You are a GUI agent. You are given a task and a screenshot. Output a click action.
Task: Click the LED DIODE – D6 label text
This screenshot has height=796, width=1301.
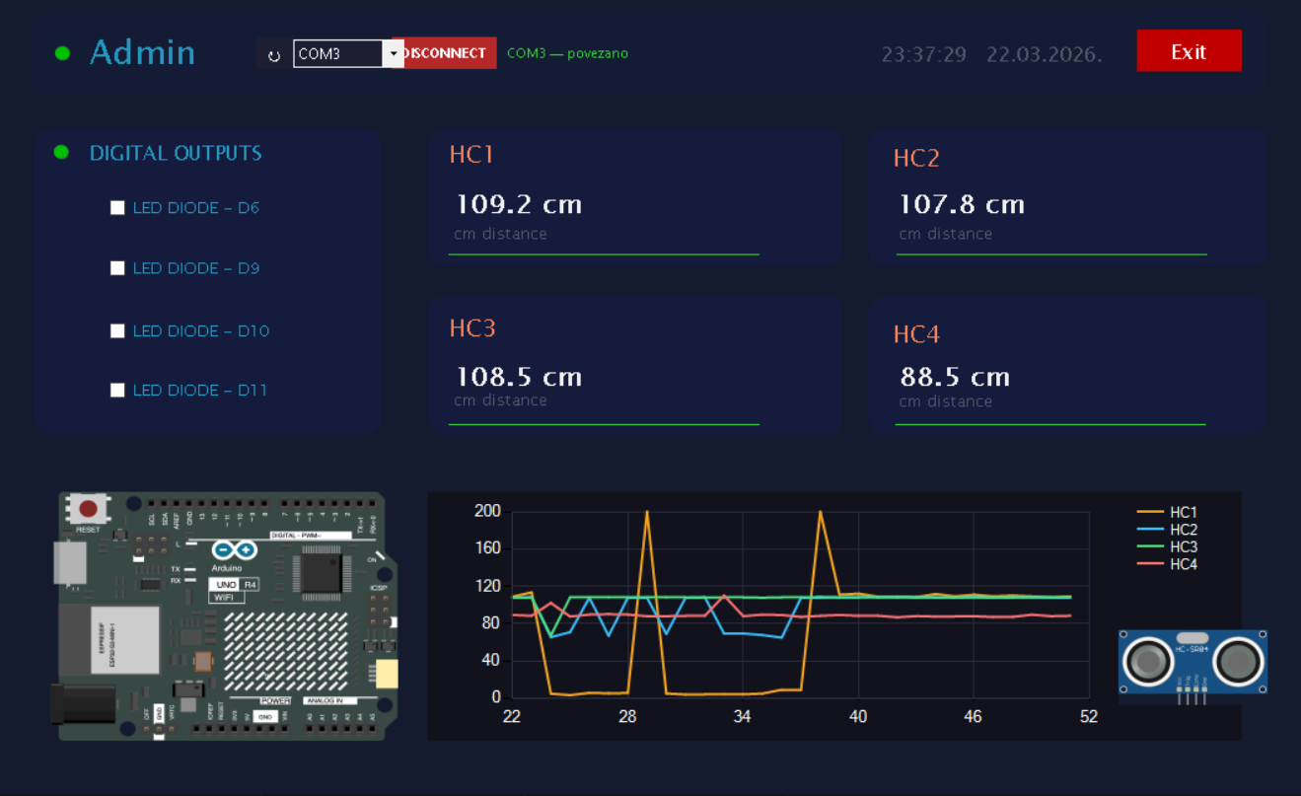(x=196, y=208)
